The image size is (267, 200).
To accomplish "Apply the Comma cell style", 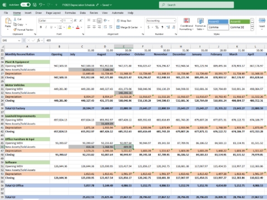I will coord(218,27).
